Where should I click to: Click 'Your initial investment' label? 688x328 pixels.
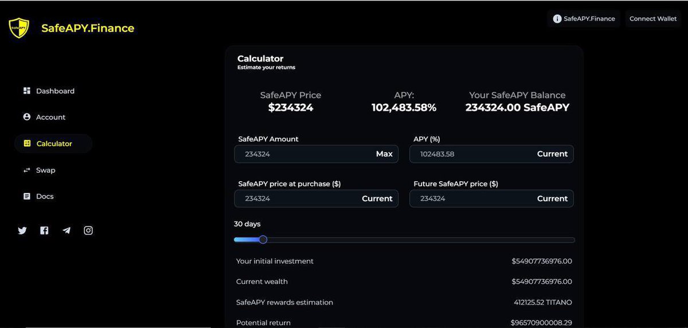275,261
